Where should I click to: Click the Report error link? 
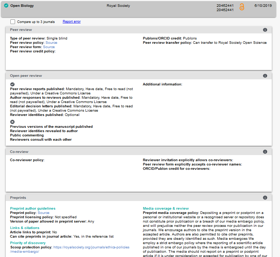coord(72,22)
